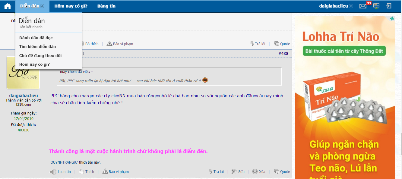Open the inbox envelope icon
The width and height of the screenshot is (402, 179).
coord(363,6)
